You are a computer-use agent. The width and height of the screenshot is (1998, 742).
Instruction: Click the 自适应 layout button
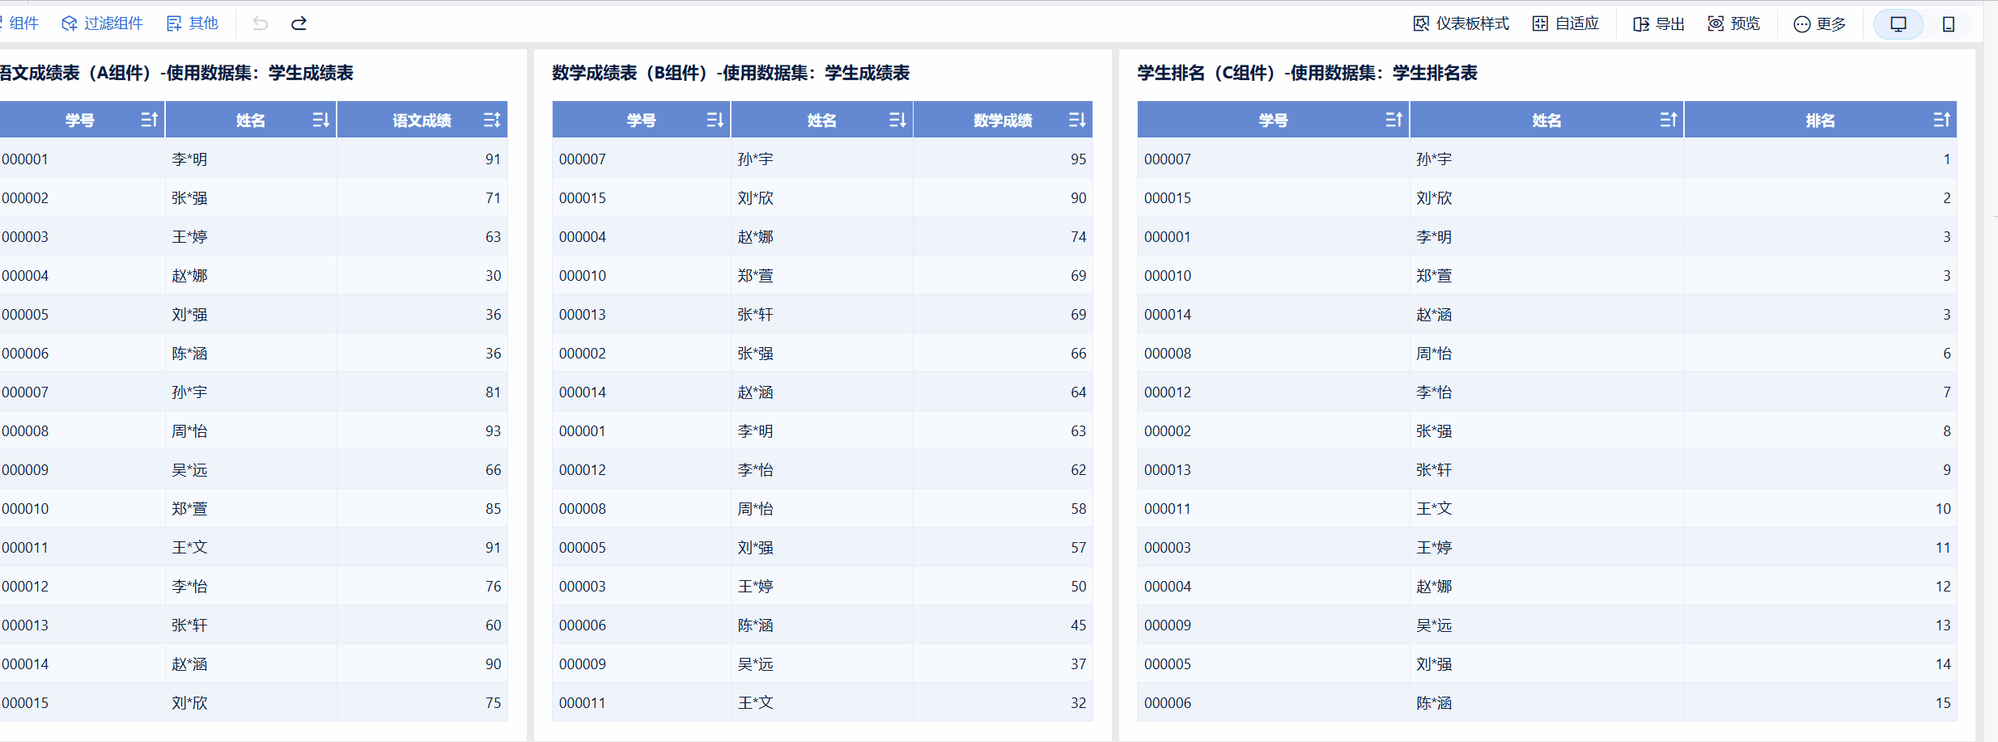coord(1566,23)
